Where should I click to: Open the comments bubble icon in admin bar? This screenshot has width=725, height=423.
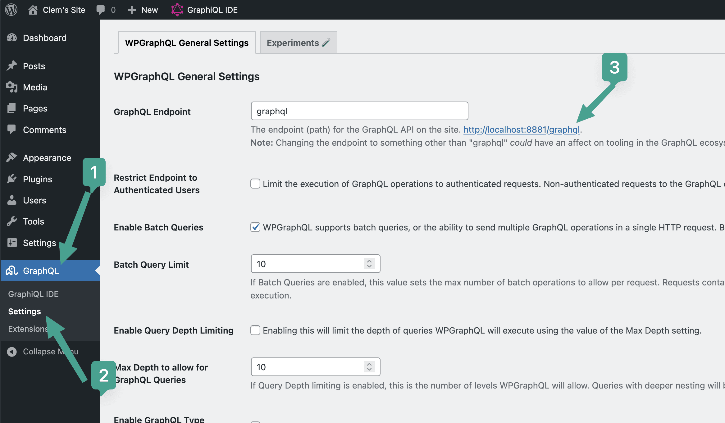[x=100, y=10]
